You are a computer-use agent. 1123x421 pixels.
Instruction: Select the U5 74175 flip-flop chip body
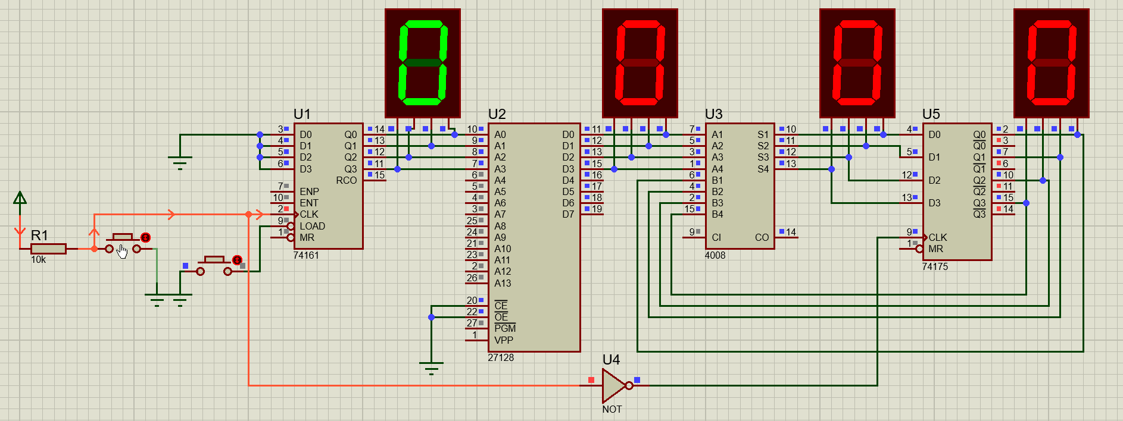pyautogui.click(x=957, y=196)
